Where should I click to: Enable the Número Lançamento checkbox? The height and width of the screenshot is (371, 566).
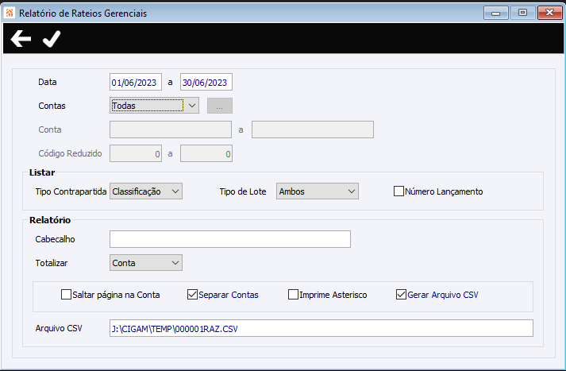tap(399, 191)
